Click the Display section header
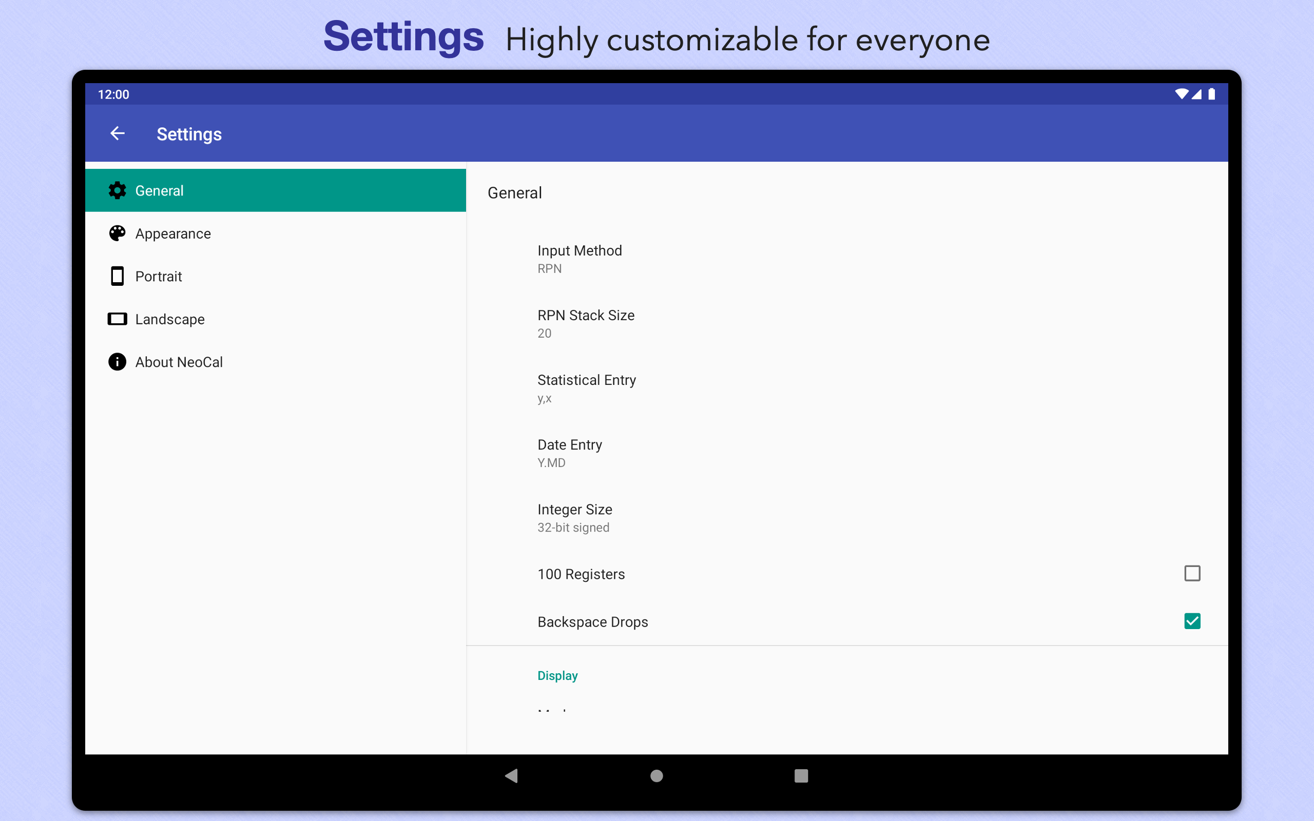The image size is (1314, 821). click(557, 676)
